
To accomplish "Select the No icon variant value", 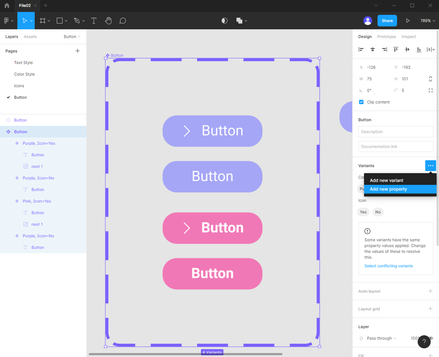I will click(x=378, y=212).
